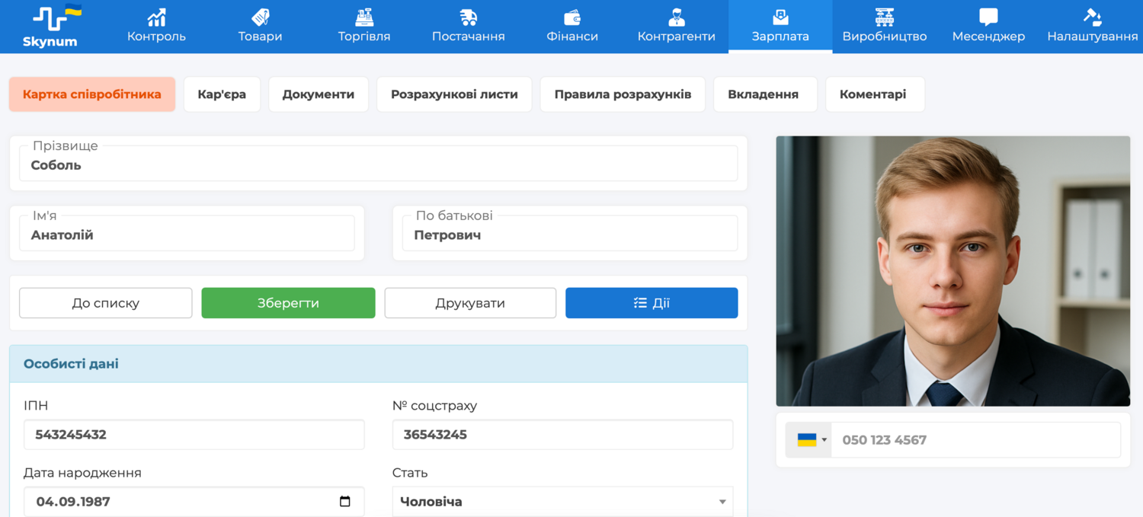Open the Контрагенти person icon
The image size is (1143, 517).
(x=676, y=18)
